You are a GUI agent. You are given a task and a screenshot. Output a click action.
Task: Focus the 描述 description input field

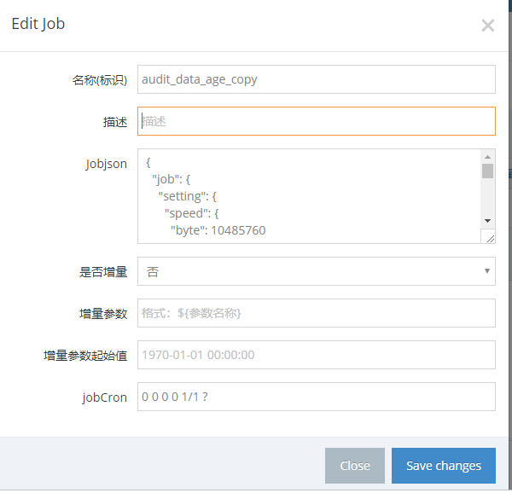pos(316,121)
